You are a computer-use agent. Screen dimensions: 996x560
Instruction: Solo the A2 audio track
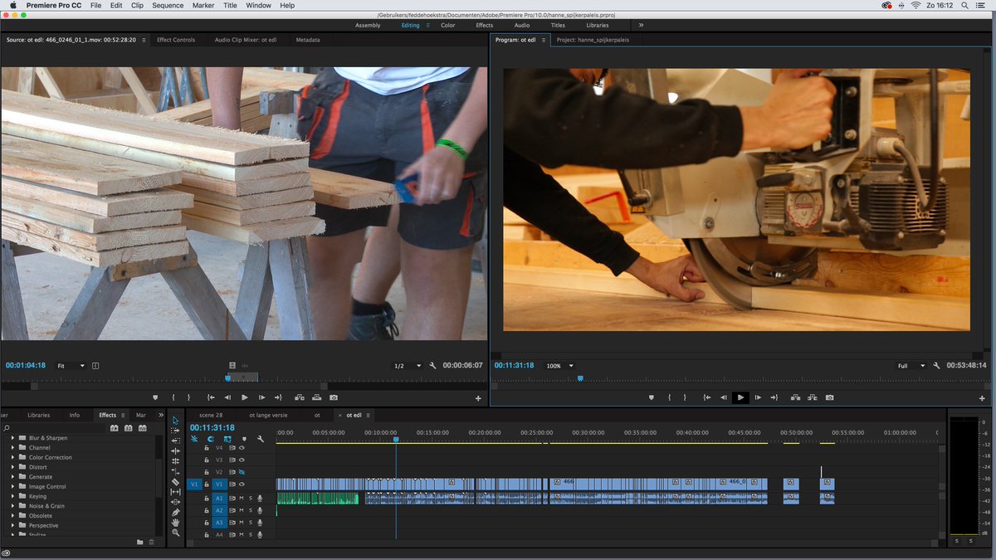click(251, 510)
